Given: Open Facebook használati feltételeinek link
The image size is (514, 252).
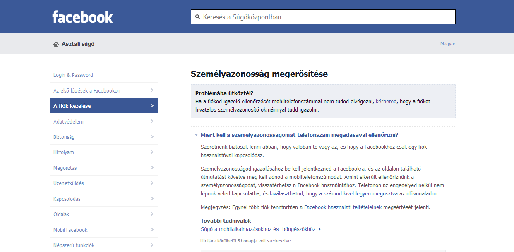Looking at the screenshot, I should (x=343, y=207).
